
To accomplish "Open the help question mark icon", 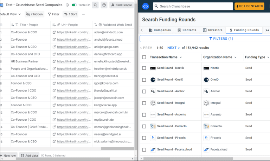I will 104,5.
